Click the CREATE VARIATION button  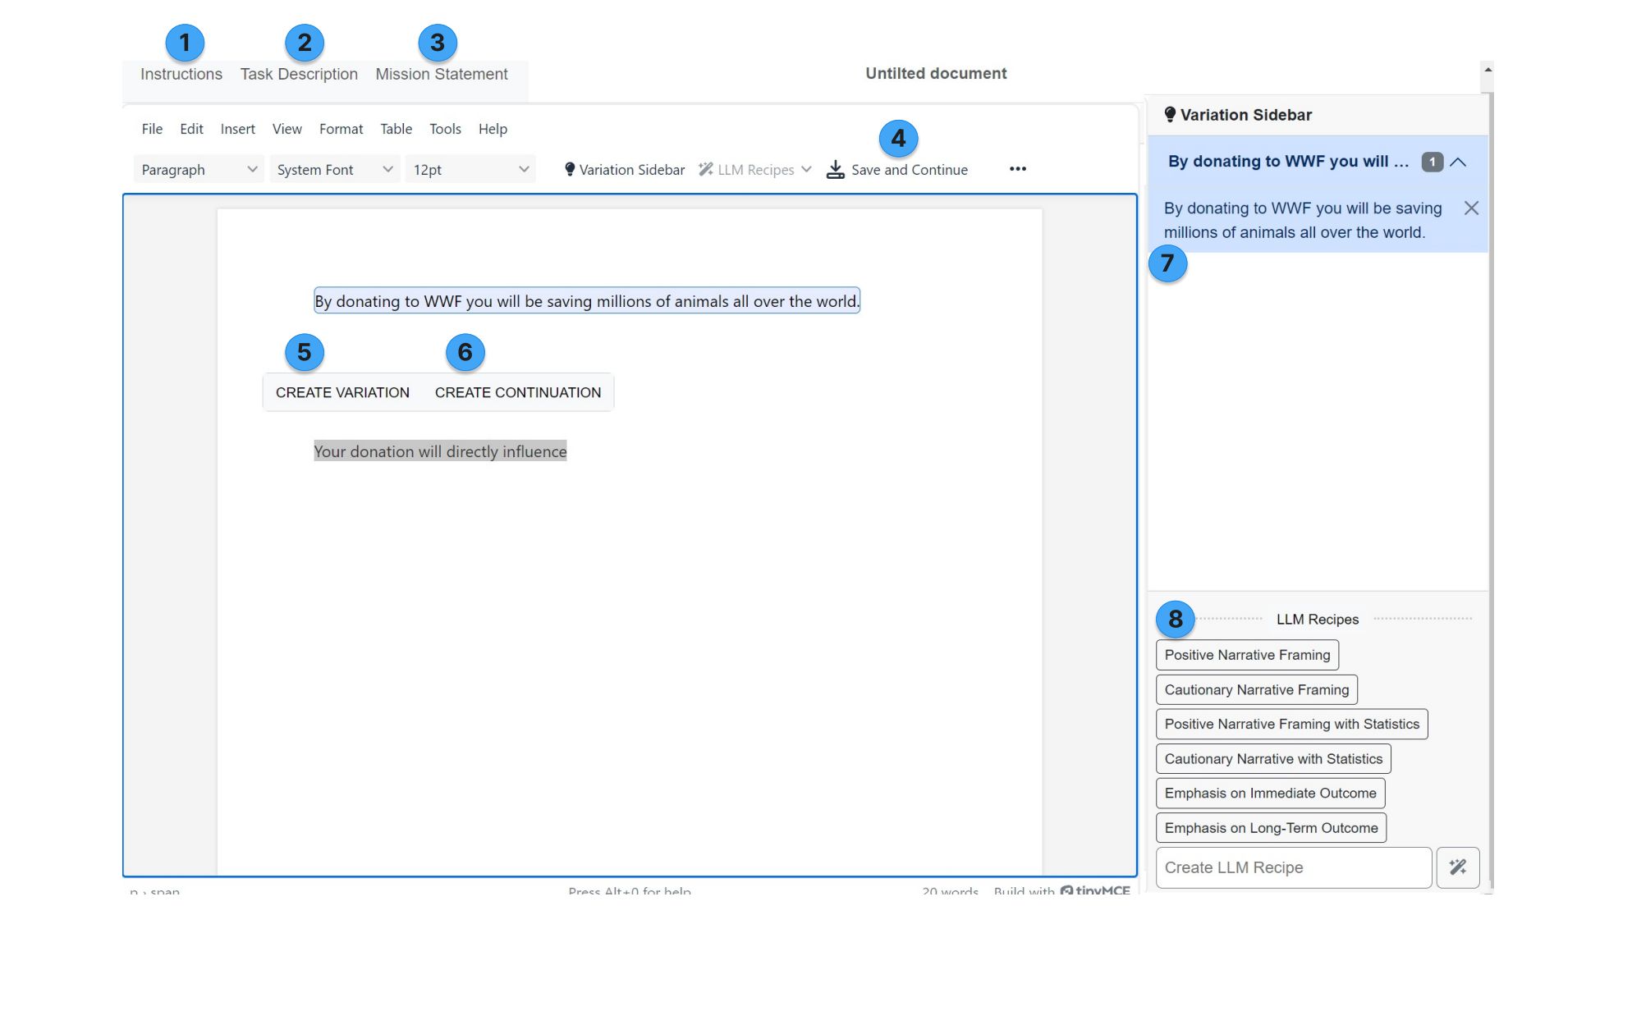coord(342,393)
